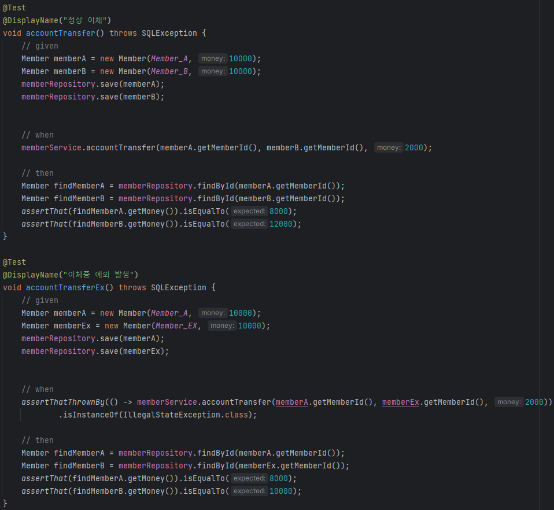
Task: Click memberService in the first when block
Action: [51, 147]
